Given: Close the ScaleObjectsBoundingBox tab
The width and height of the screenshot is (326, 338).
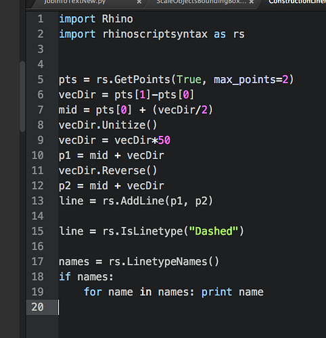Looking at the screenshot, I should pos(252,2).
